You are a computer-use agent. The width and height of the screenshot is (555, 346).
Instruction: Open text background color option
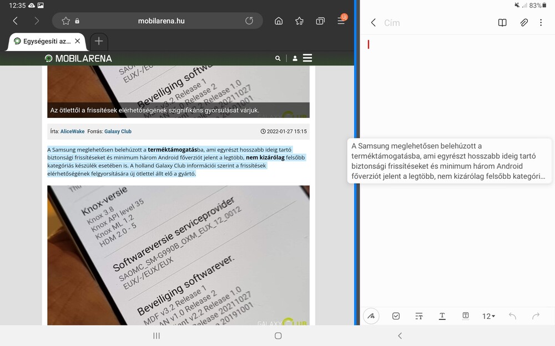pyautogui.click(x=466, y=316)
